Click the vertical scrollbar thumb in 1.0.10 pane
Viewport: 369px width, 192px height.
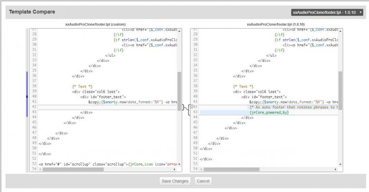coord(340,88)
